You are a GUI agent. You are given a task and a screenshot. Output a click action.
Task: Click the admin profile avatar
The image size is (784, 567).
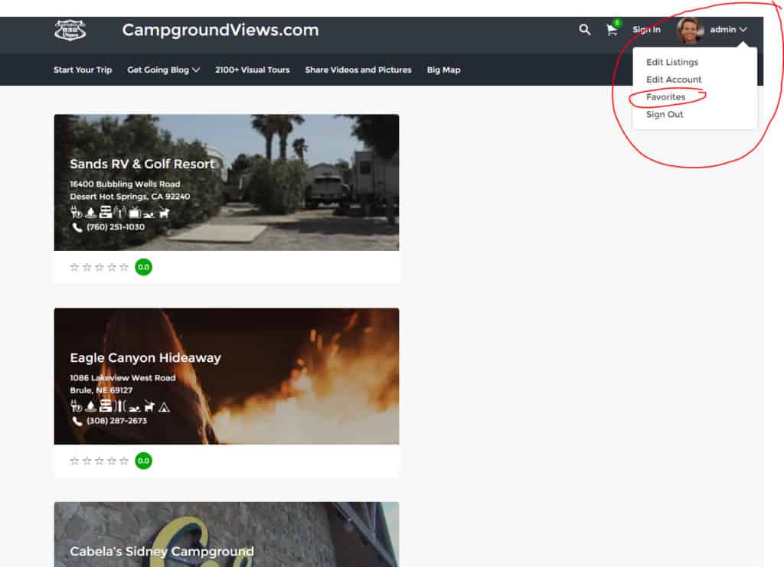pyautogui.click(x=689, y=30)
